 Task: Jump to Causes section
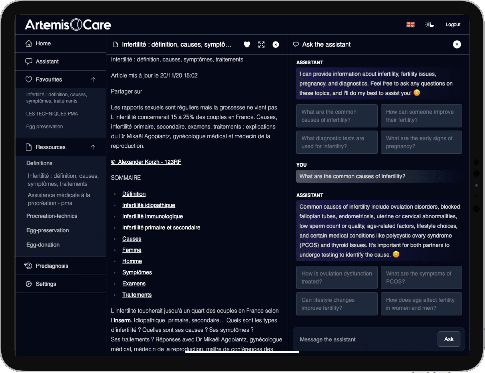pyautogui.click(x=132, y=239)
